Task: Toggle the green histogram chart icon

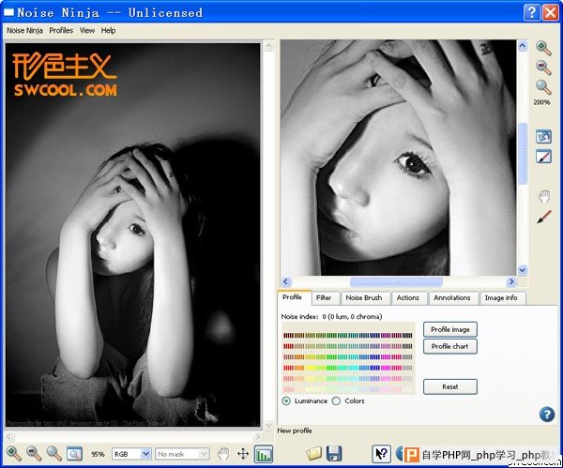Action: coord(263,454)
